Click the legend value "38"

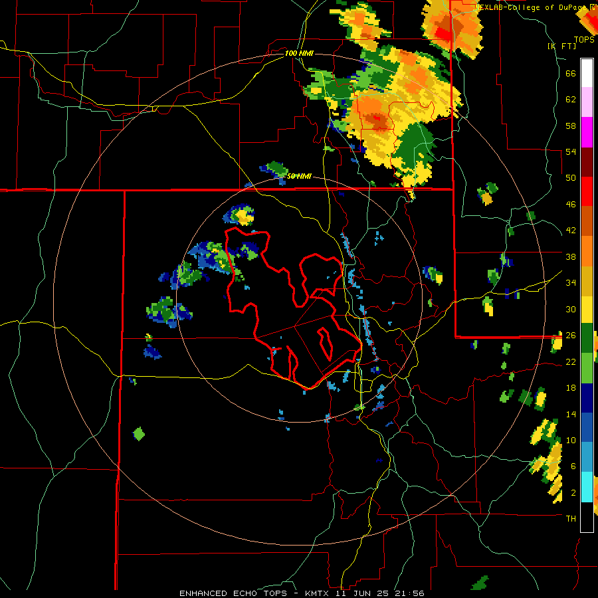coord(571,256)
